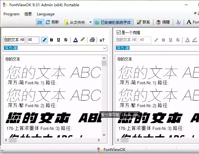Toggle strikethrough S in left pane
The width and height of the screenshot is (199, 154).
(x=66, y=40)
